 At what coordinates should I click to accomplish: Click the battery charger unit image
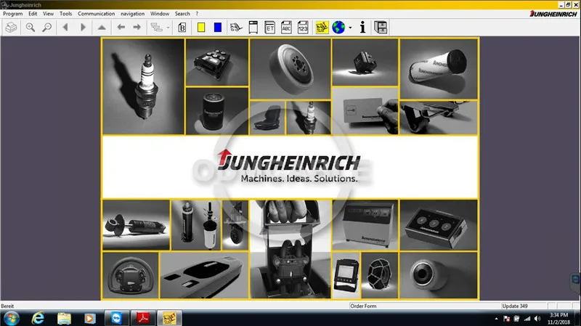coord(365,225)
